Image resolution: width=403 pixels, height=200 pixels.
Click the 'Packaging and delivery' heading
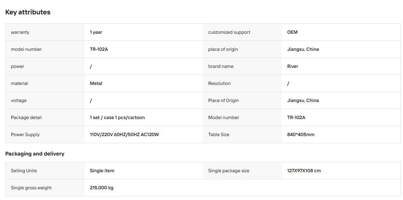pos(35,154)
